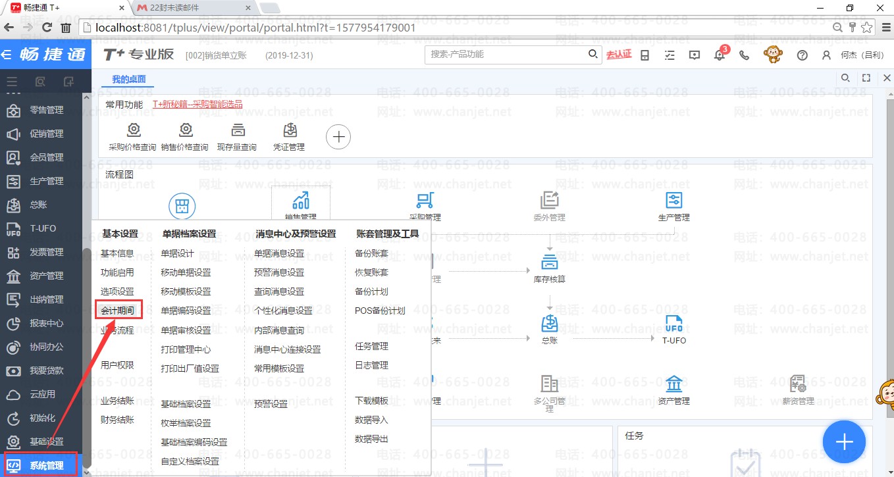Open 备份账套 menu entry

371,253
